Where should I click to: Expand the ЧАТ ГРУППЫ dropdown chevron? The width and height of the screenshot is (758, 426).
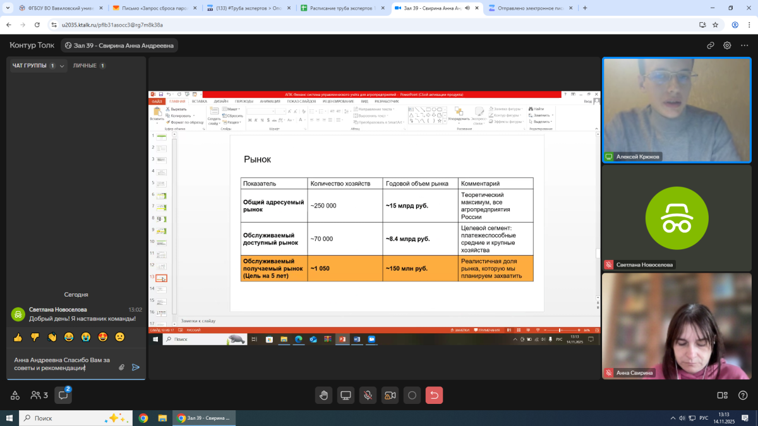(63, 66)
